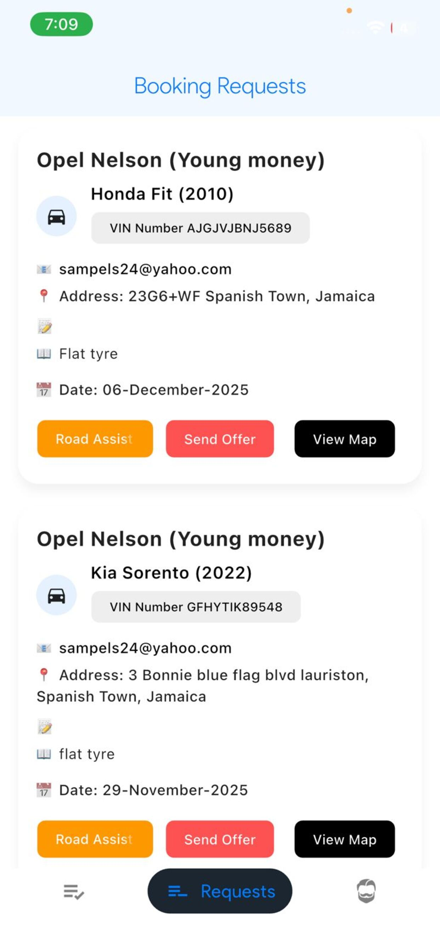The width and height of the screenshot is (440, 952).
Task: Click Send Offer for the Honda Fit request
Action: (x=220, y=439)
